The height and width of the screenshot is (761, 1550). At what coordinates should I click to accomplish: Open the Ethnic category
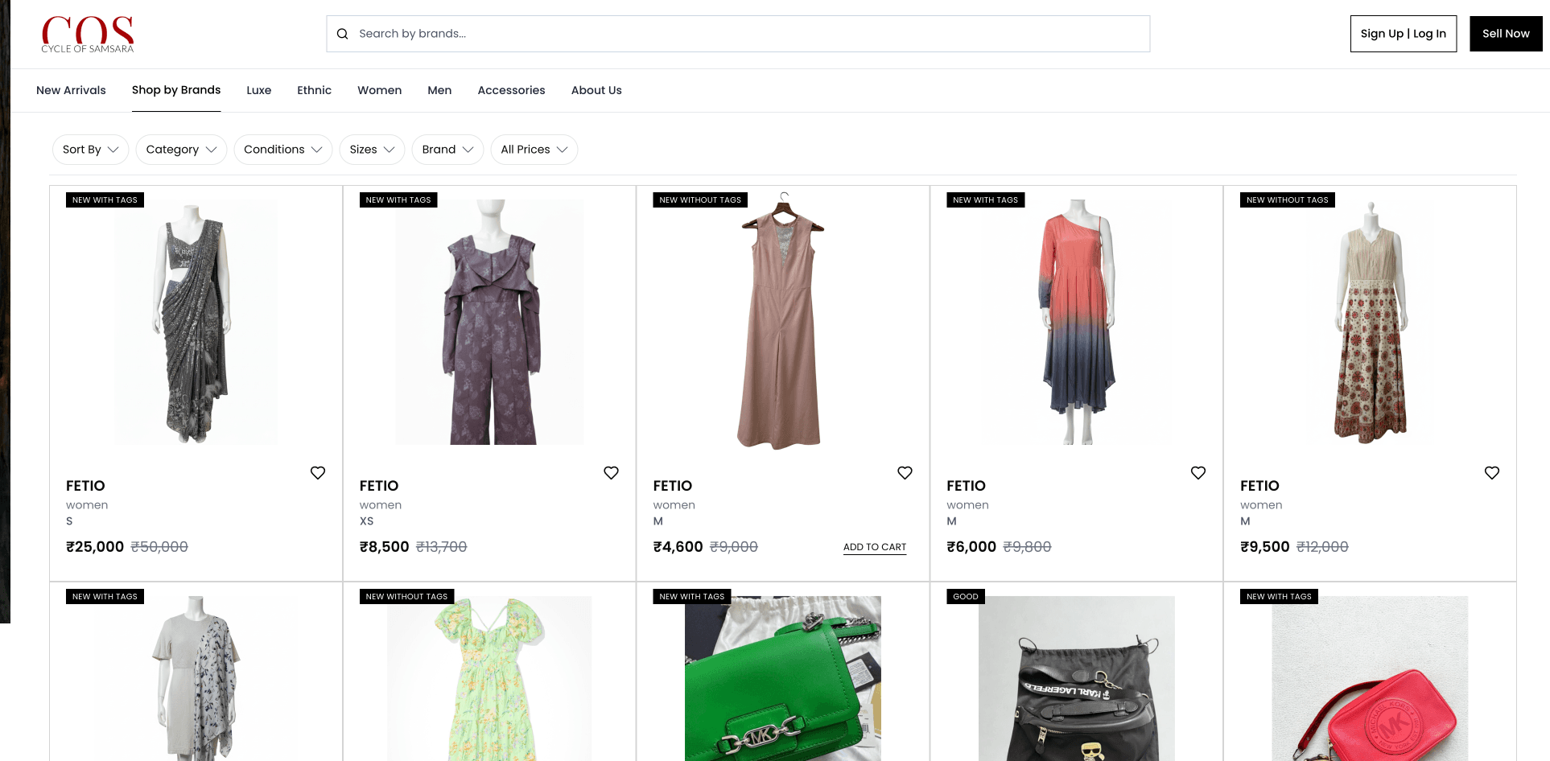tap(314, 90)
